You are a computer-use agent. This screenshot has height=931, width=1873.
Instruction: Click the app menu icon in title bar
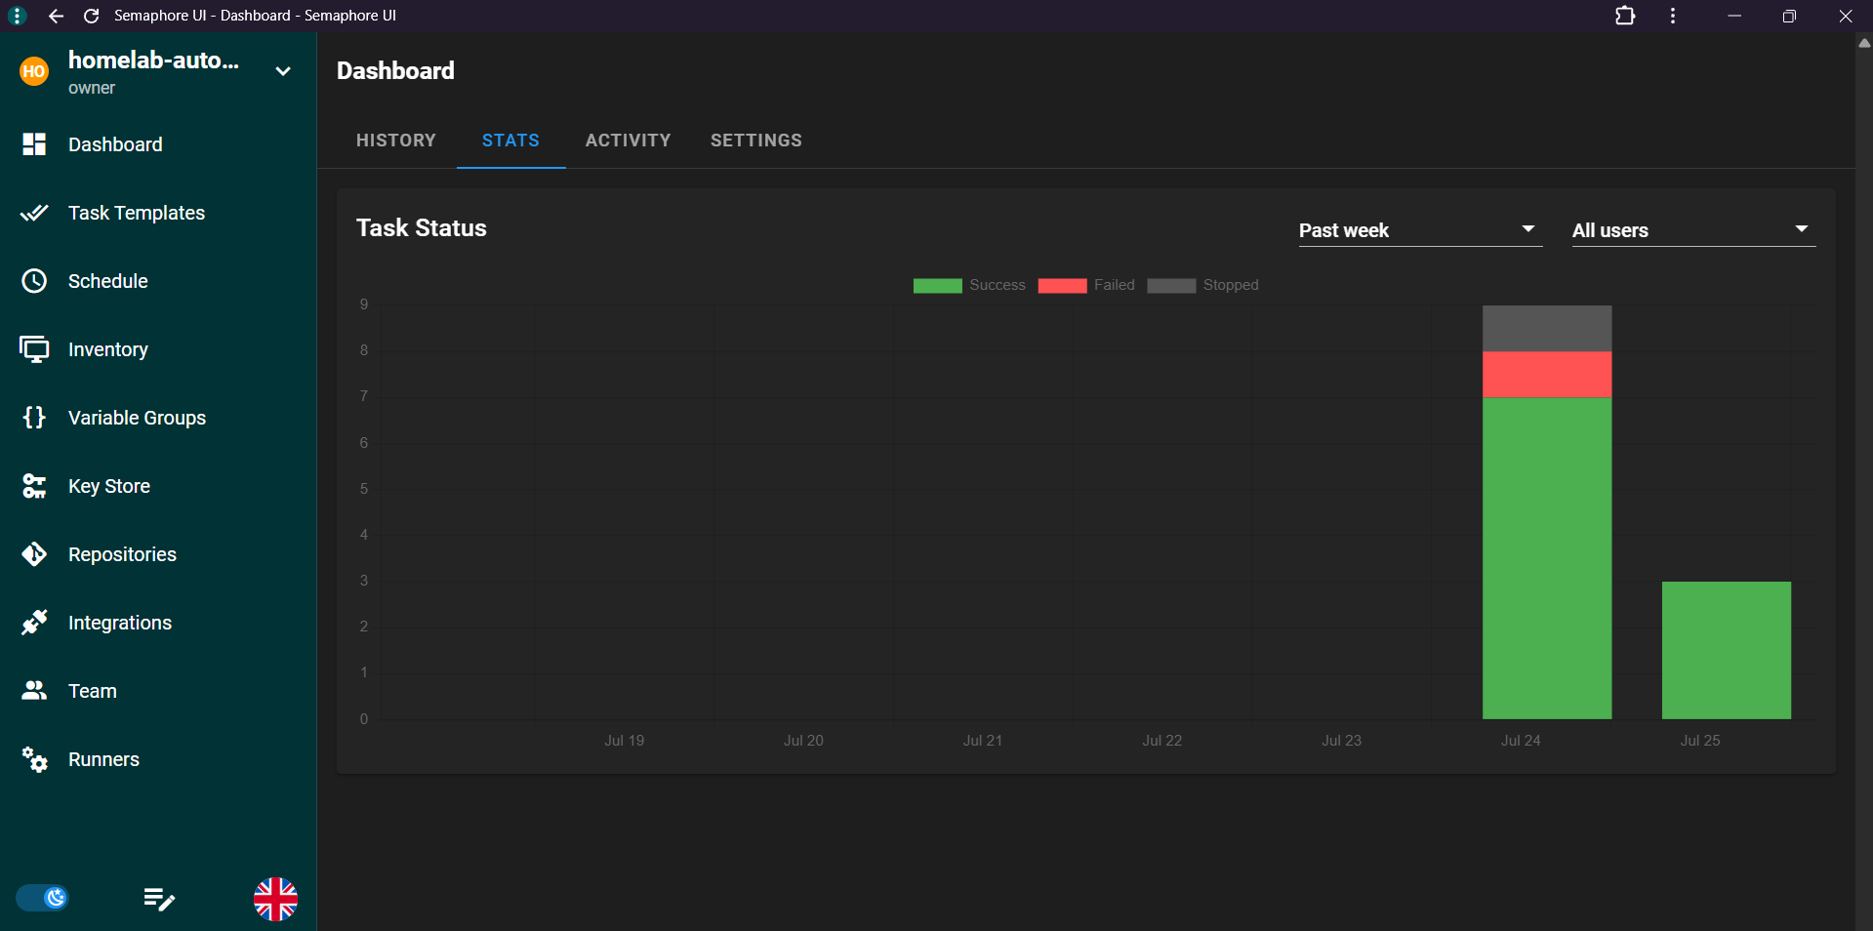18,16
